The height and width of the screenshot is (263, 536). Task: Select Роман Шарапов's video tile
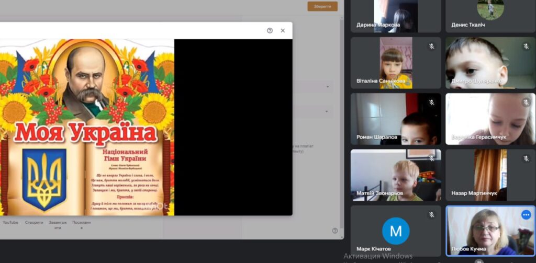click(x=396, y=119)
